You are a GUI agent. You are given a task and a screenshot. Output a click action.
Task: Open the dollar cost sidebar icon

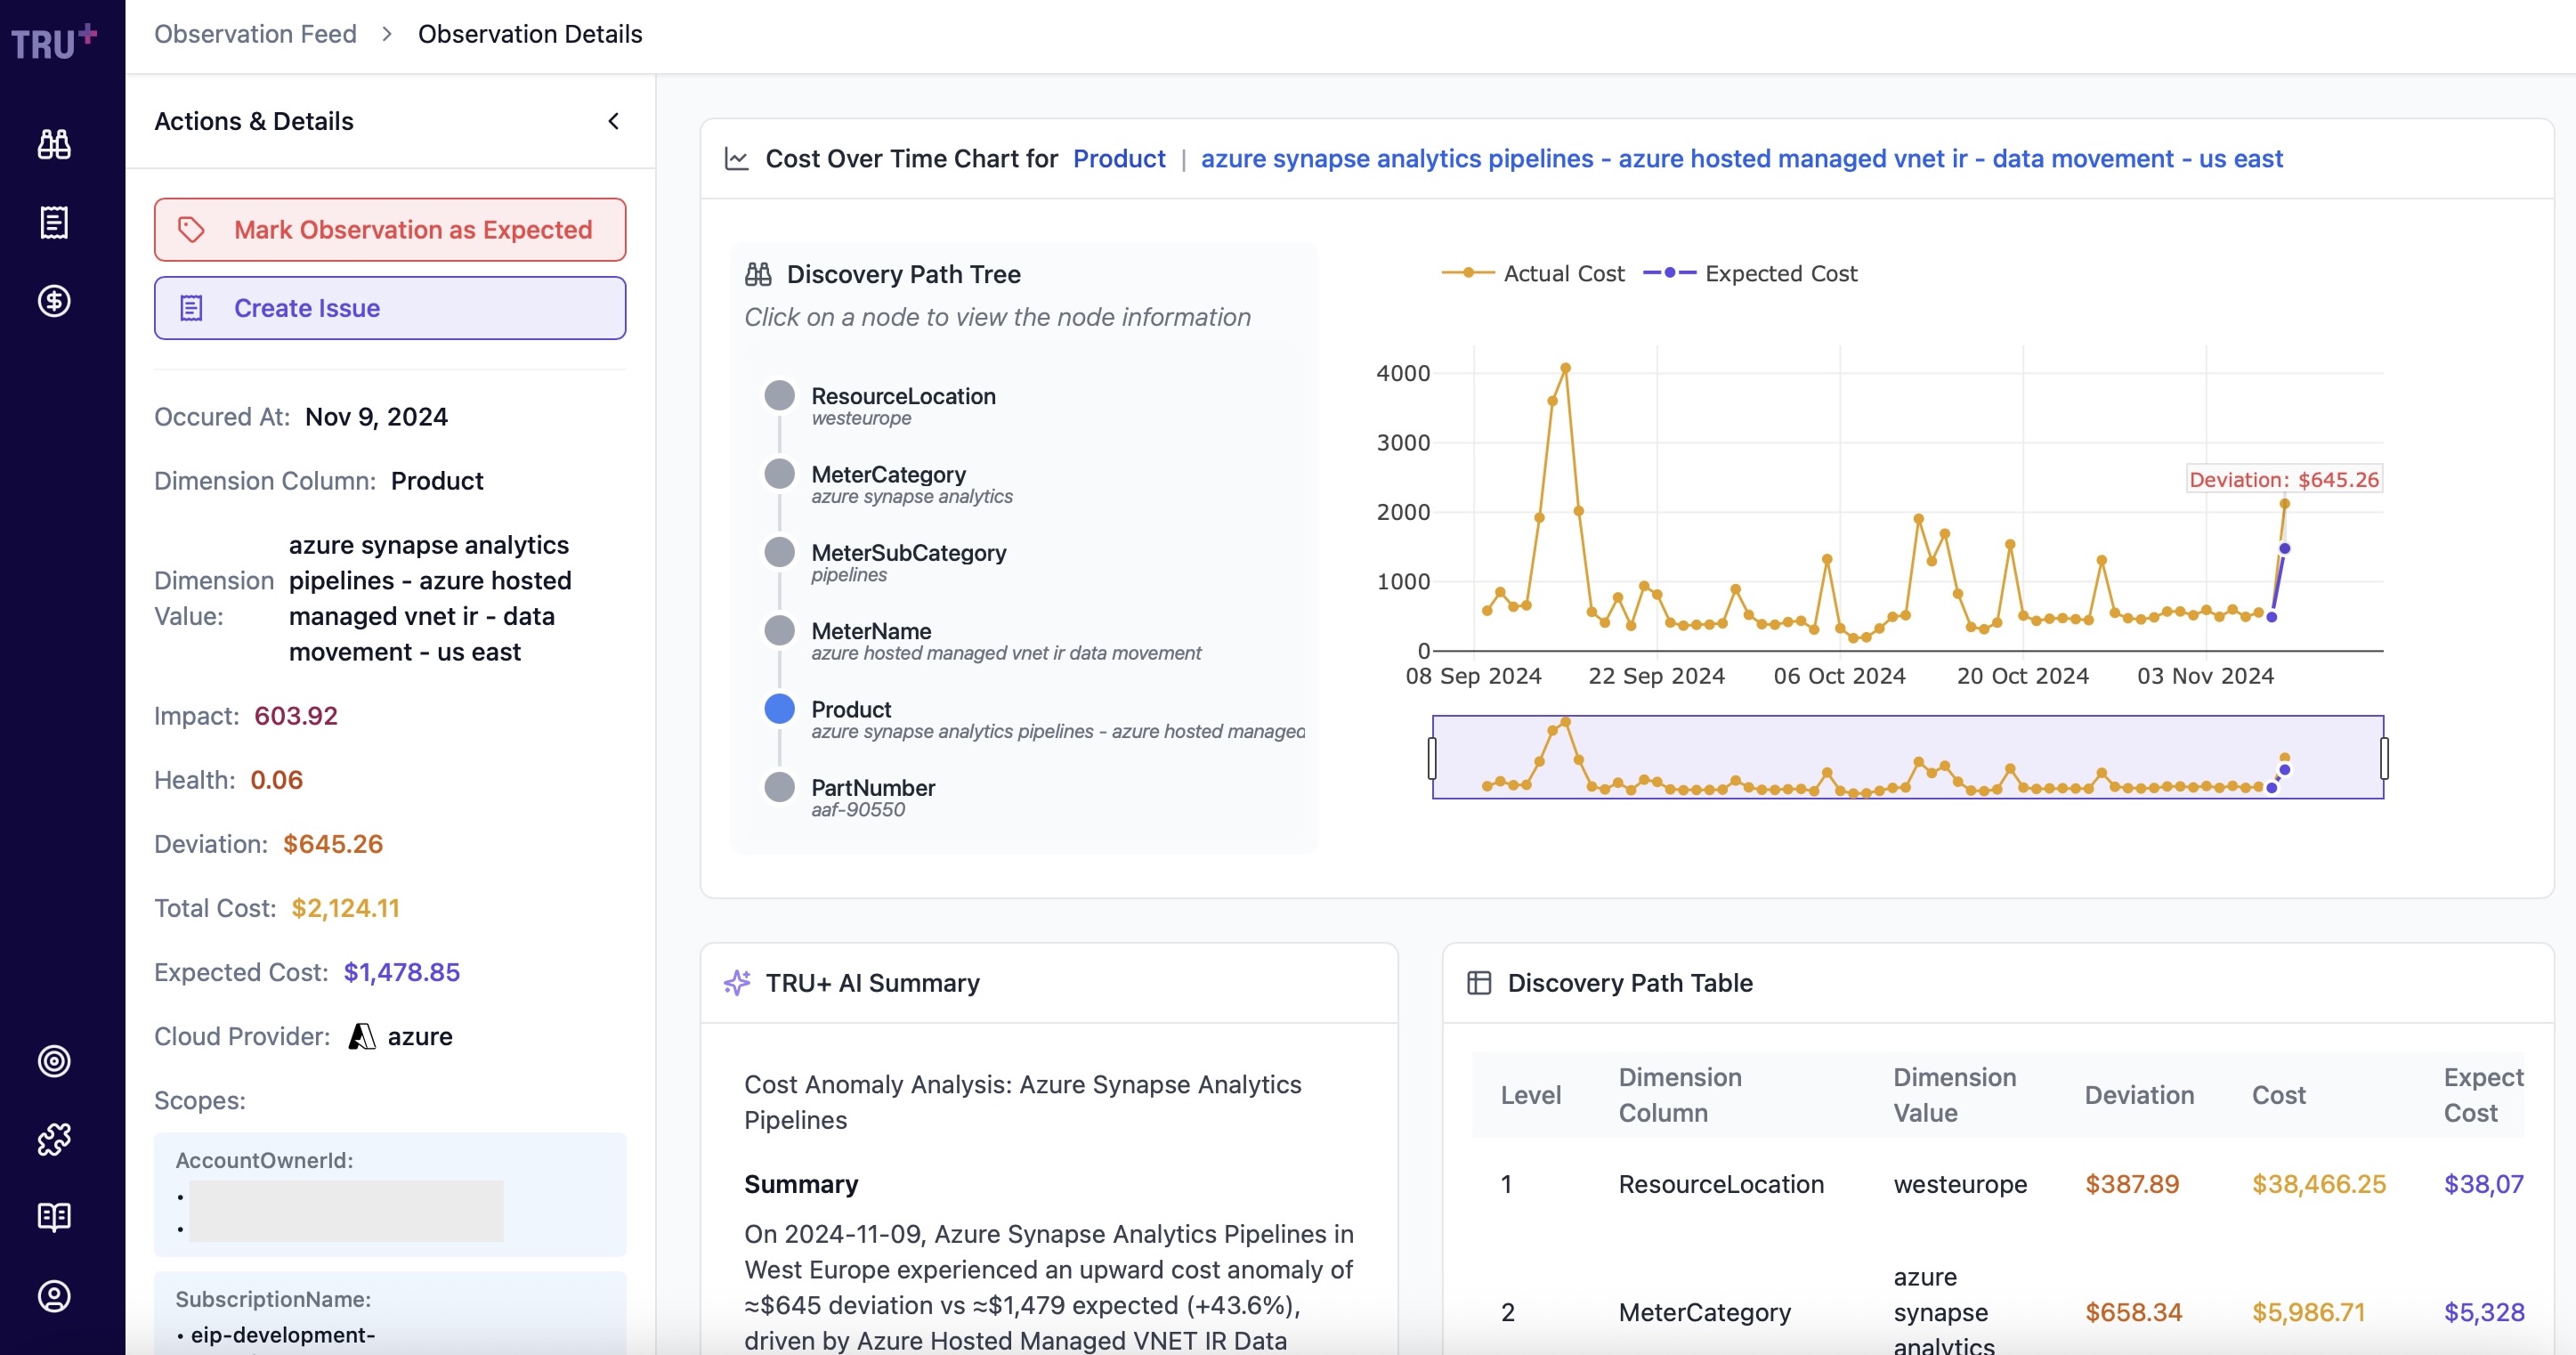click(54, 300)
